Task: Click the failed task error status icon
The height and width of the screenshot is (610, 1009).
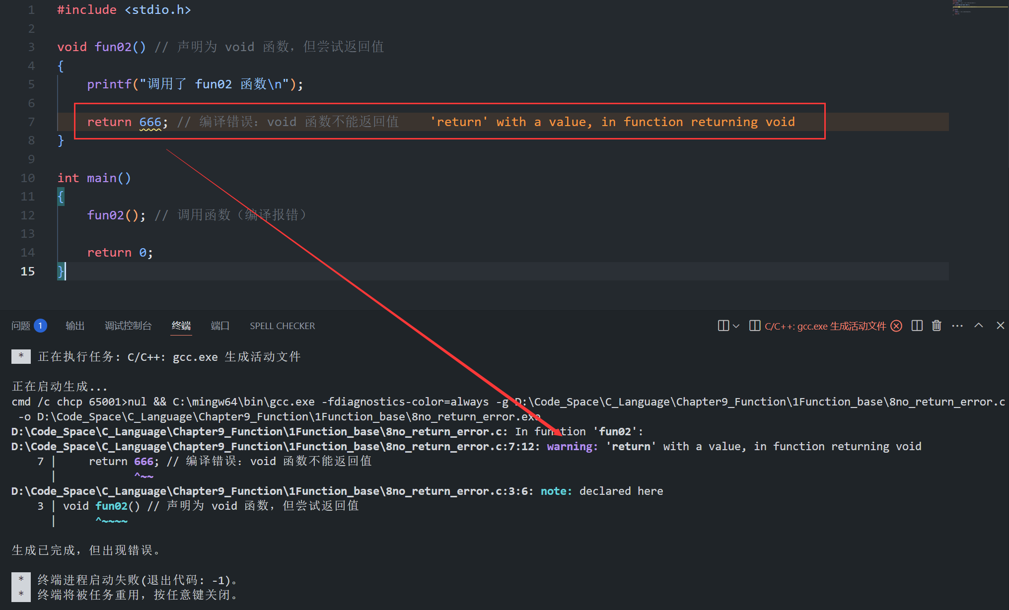Action: point(896,326)
